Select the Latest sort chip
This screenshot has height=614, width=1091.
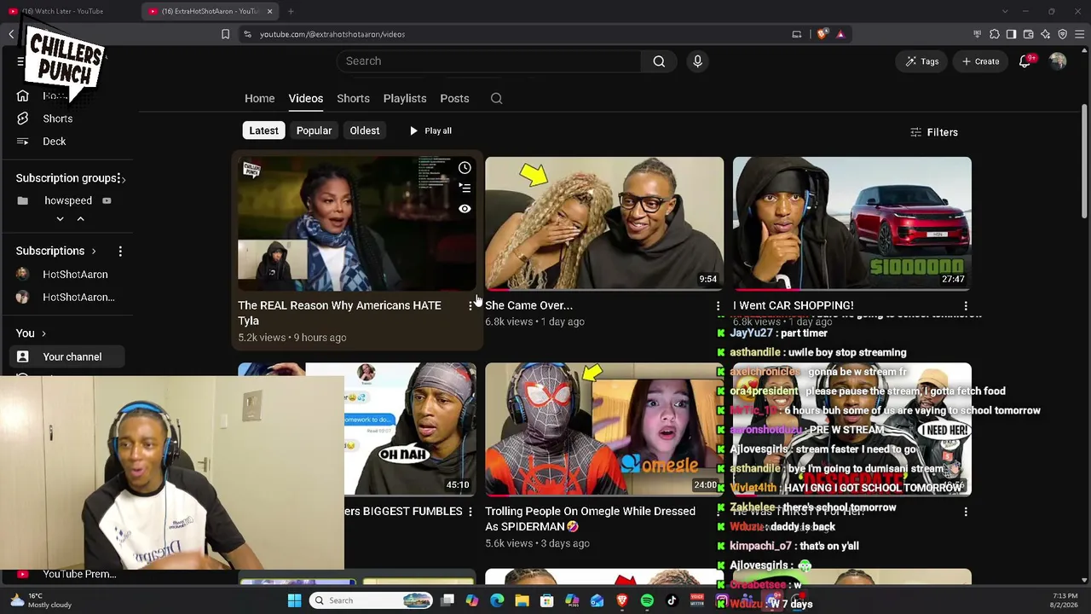coord(263,130)
